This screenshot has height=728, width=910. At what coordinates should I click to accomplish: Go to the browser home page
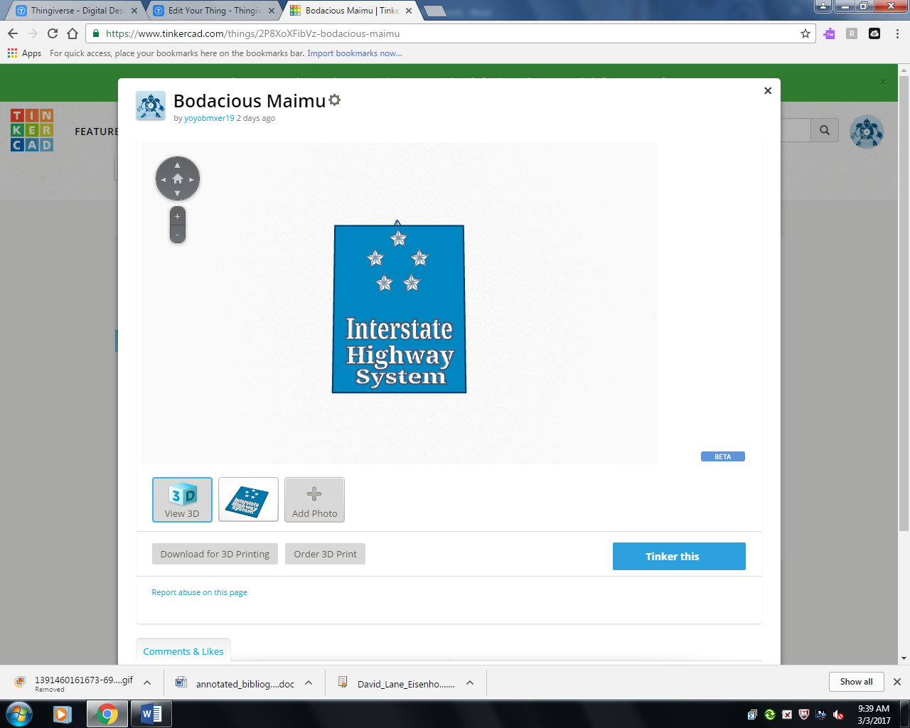click(x=73, y=33)
